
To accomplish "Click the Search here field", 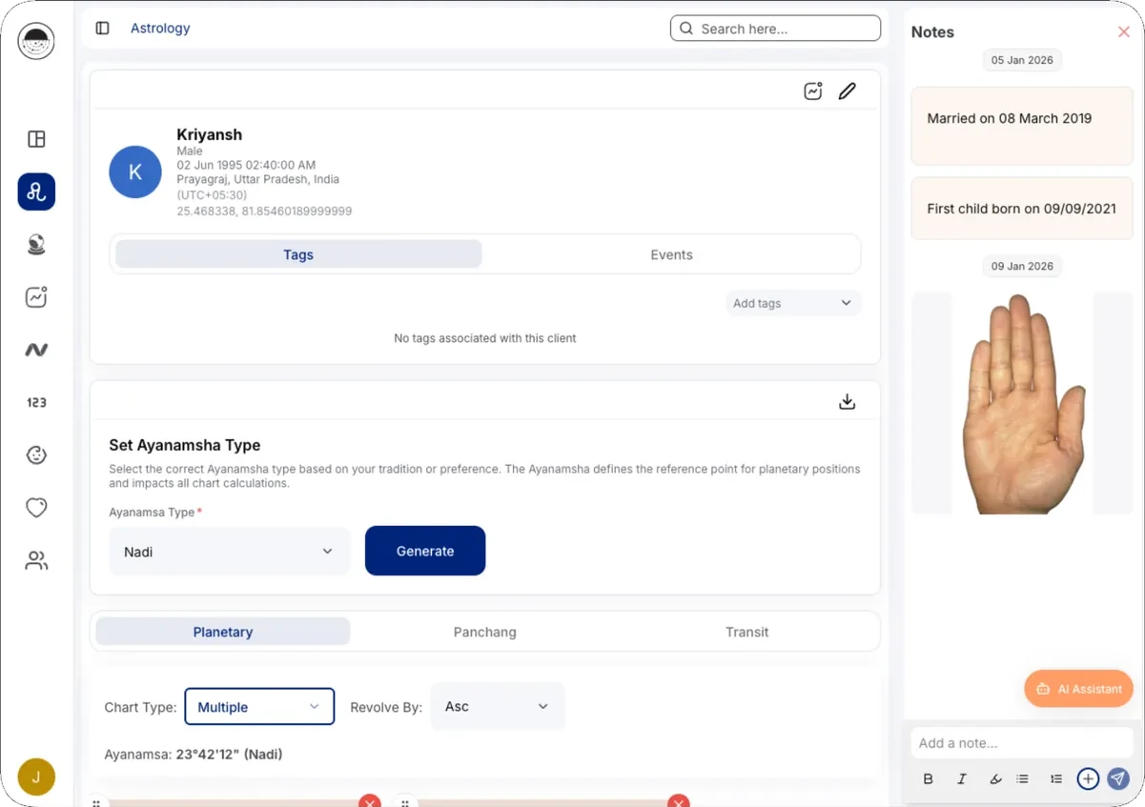I will pos(775,29).
